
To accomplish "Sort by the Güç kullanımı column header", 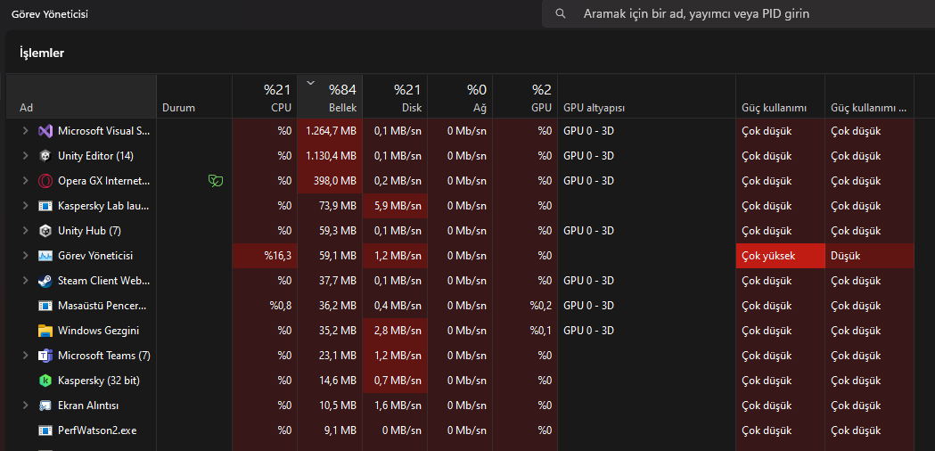I will pyautogui.click(x=780, y=96).
